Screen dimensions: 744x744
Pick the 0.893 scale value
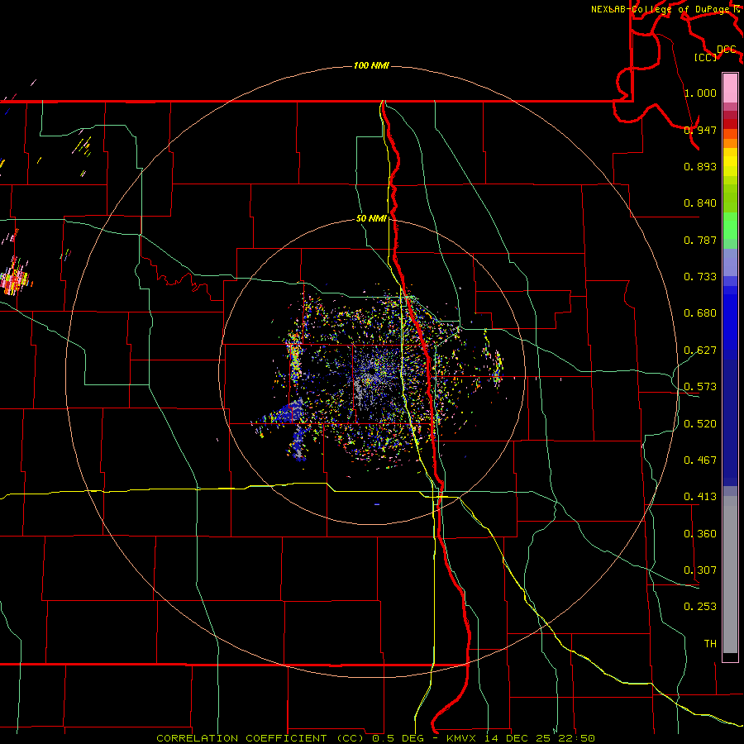point(700,166)
